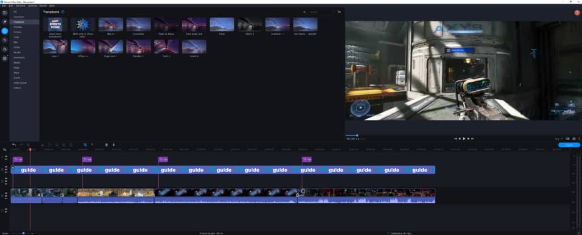Play the preview video
Viewport: 582px width, 235px height.
[x=464, y=139]
